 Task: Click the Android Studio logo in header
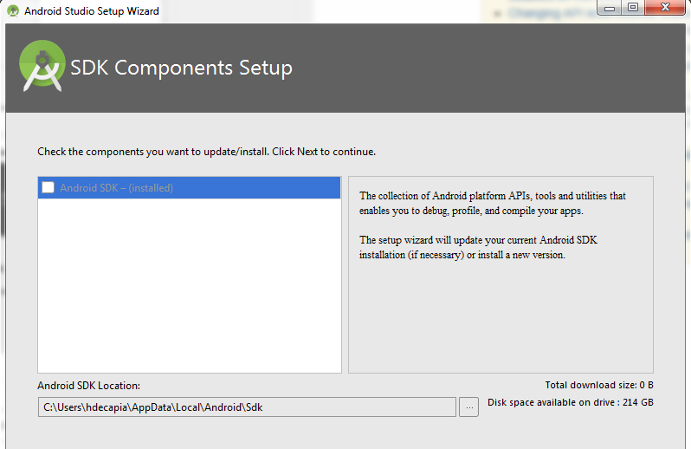pyautogui.click(x=42, y=66)
